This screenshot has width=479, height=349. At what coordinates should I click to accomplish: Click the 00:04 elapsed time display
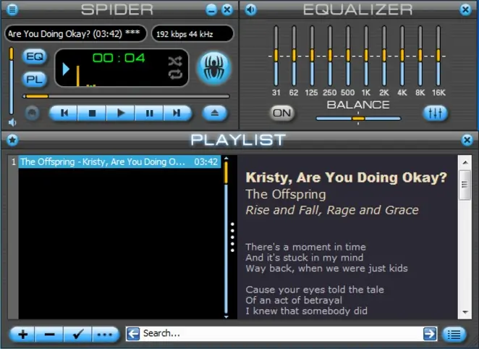(x=119, y=58)
